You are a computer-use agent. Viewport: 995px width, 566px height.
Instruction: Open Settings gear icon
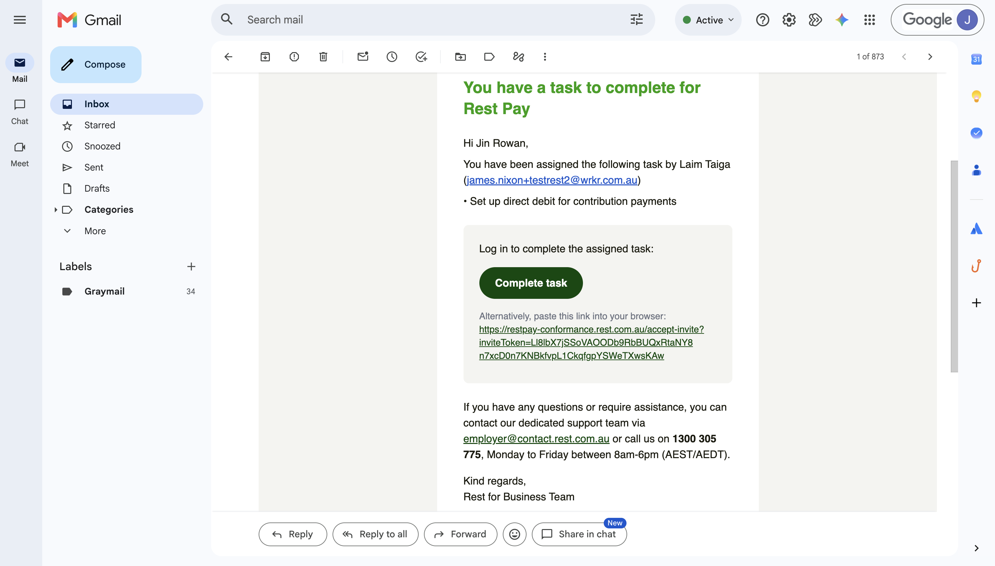point(788,20)
